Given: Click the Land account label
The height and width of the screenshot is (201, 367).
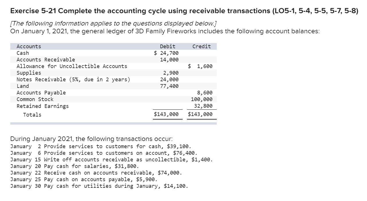Looking at the screenshot, I should click(23, 86).
